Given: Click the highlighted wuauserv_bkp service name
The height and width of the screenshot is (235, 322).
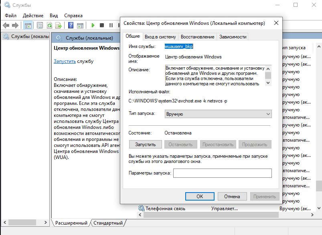Looking at the screenshot, I should tap(179, 46).
